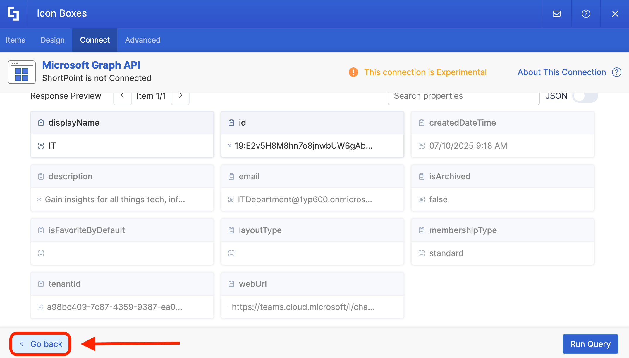This screenshot has height=358, width=629.
Task: Click the Go back button
Action: click(40, 344)
